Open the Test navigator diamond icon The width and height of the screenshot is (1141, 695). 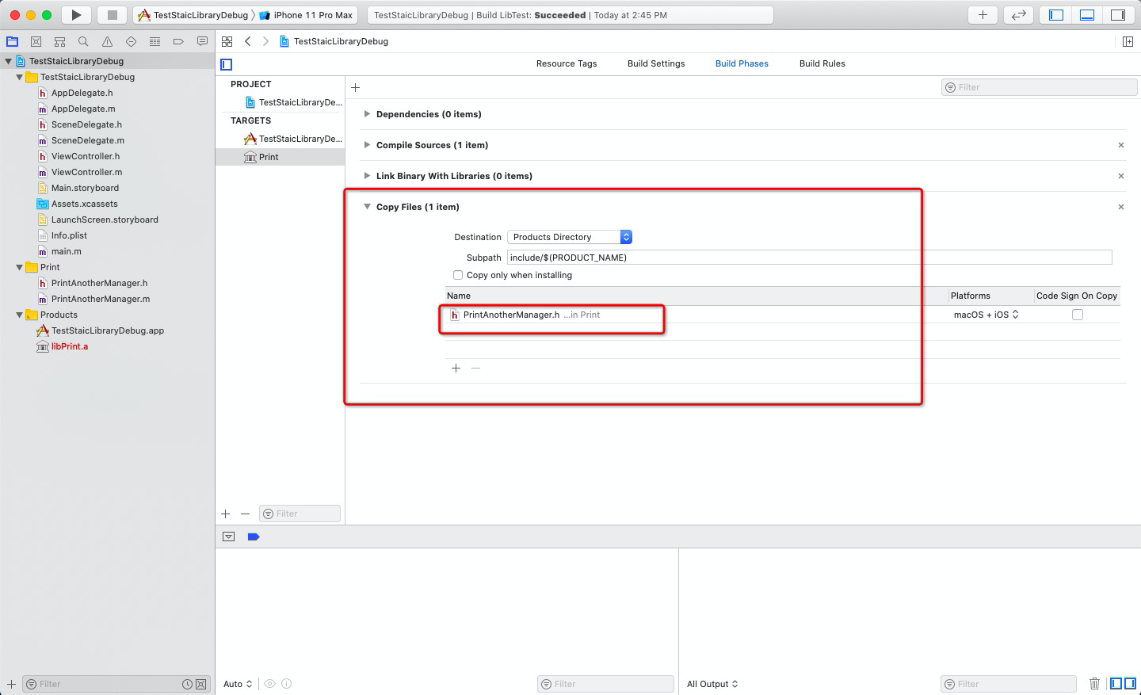(x=131, y=41)
